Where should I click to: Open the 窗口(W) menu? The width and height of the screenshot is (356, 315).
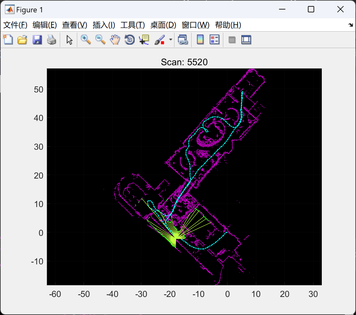[195, 25]
